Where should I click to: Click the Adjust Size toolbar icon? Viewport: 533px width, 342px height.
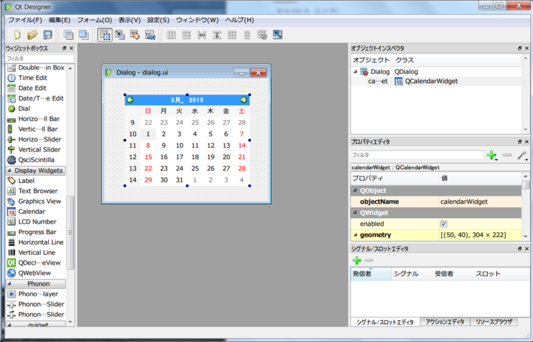point(278,35)
